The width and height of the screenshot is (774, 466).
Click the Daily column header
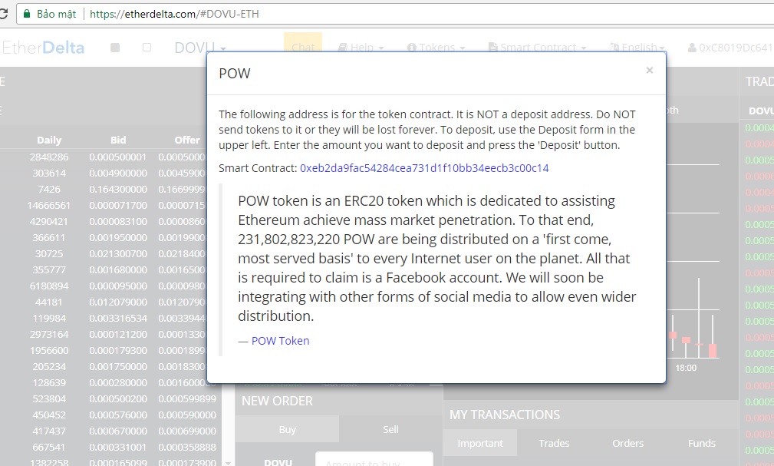click(x=49, y=140)
